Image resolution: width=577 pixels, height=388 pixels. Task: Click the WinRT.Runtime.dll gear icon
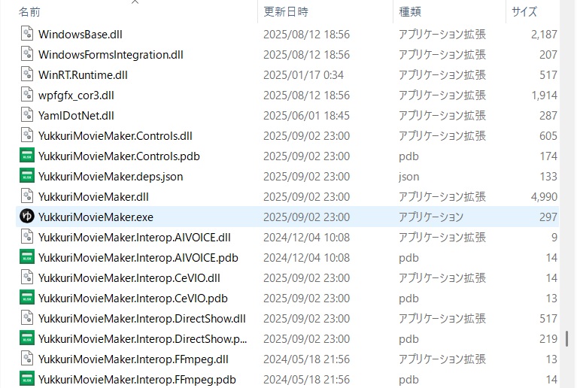27,74
